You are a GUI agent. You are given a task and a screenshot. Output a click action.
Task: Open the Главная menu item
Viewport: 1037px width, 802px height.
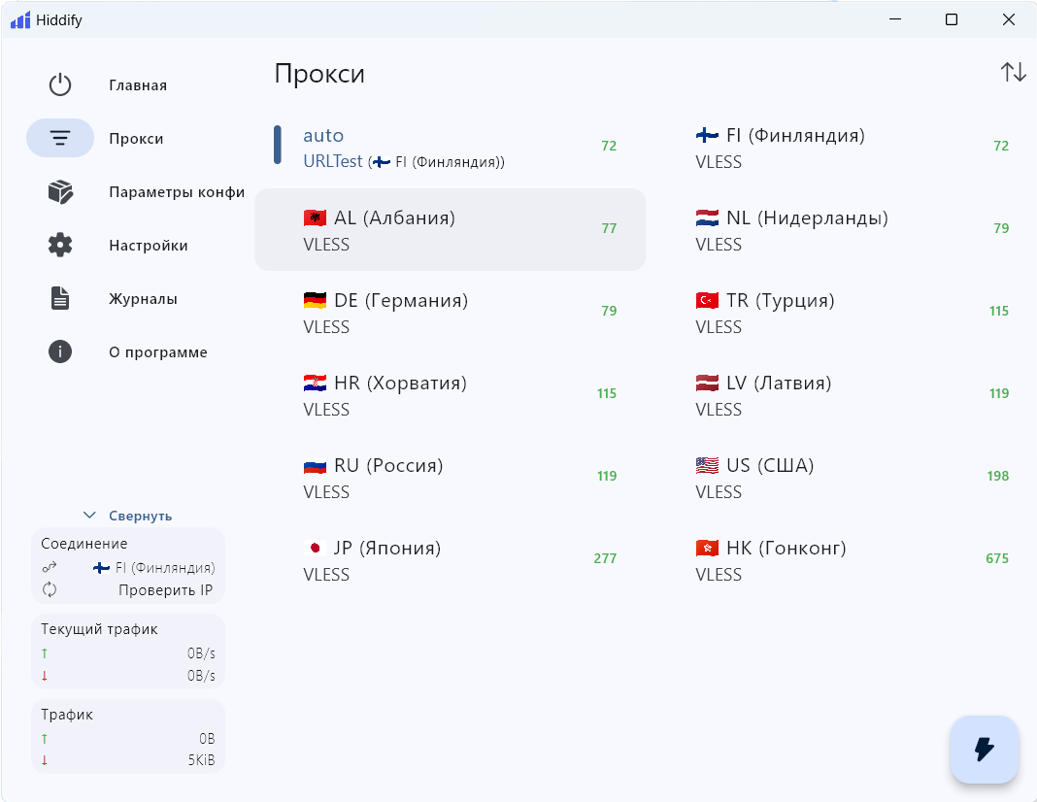138,85
